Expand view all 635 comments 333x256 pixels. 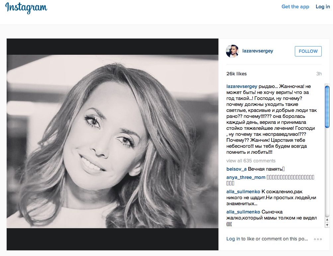[x=251, y=161]
